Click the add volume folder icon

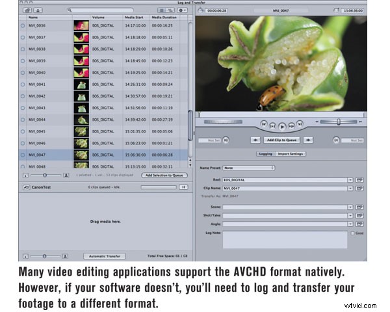pos(27,10)
